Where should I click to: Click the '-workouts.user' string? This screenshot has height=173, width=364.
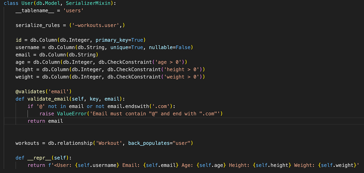click(x=96, y=25)
